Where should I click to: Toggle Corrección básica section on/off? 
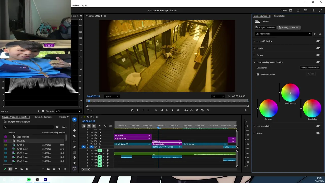pyautogui.click(x=318, y=41)
